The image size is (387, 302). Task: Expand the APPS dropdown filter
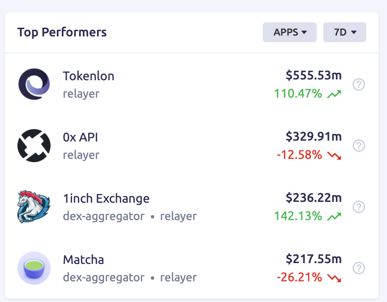pyautogui.click(x=290, y=32)
